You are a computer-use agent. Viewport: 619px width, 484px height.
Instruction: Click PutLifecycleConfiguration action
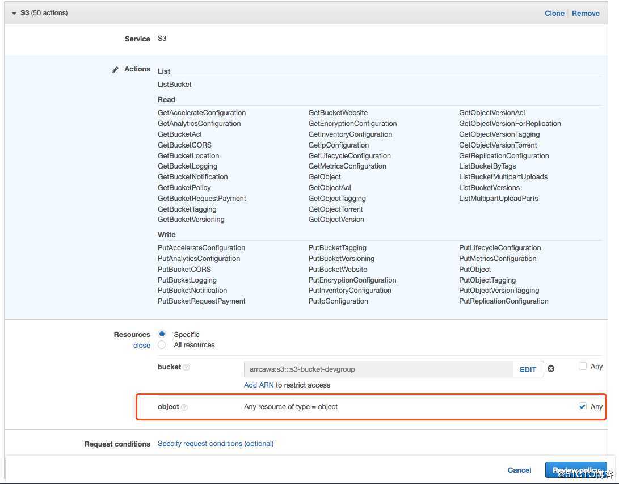500,247
